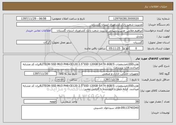This screenshot has width=176, height=125.
Task: Open the اطلاعات تماس خریدار link
Action: pyautogui.click(x=38, y=31)
